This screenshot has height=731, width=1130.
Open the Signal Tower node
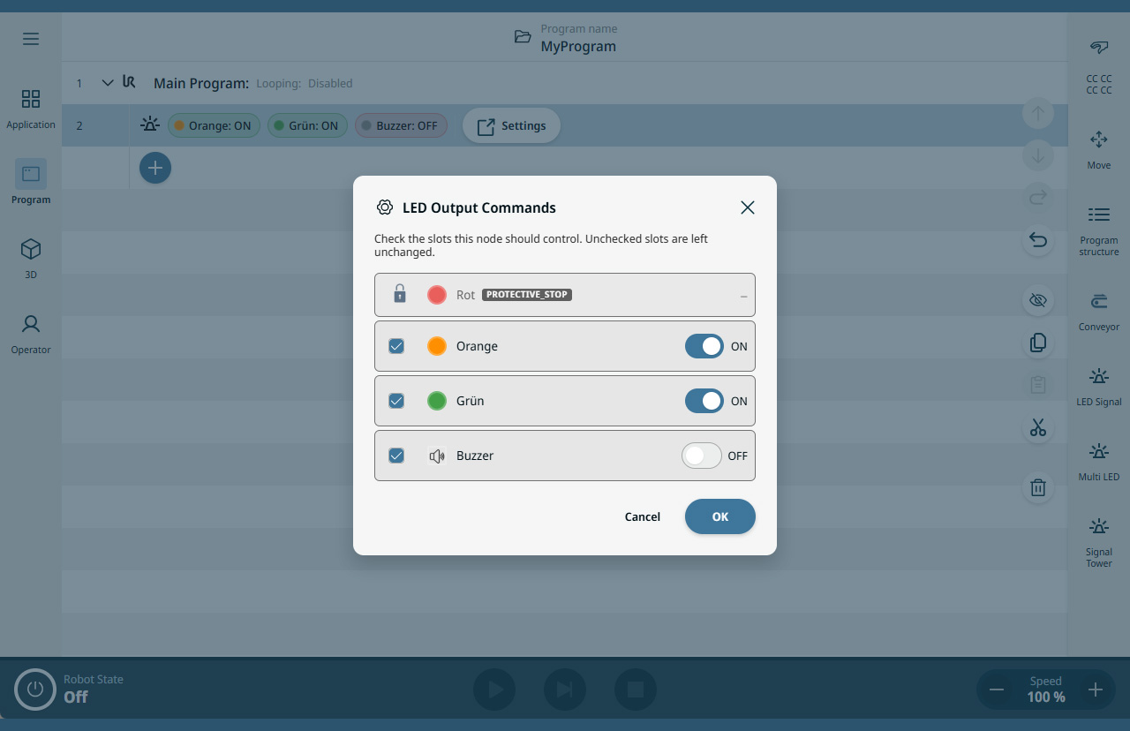[1098, 528]
